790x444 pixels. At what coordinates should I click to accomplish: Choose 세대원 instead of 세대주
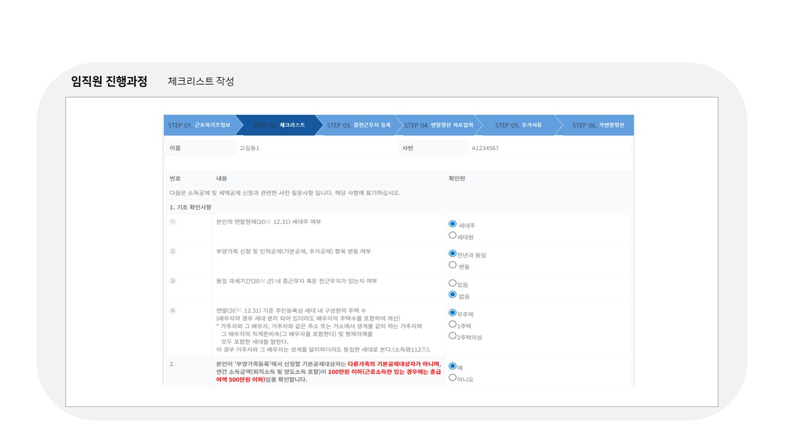pyautogui.click(x=452, y=236)
